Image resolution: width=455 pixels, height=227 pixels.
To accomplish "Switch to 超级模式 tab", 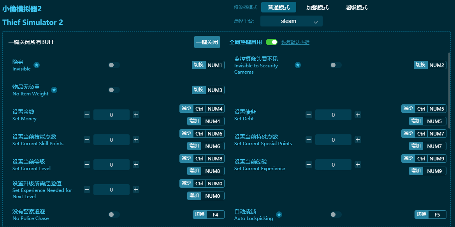I will (356, 7).
